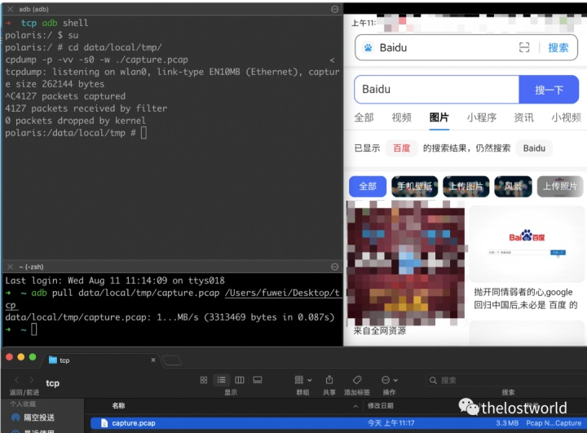Image resolution: width=587 pixels, height=433 pixels.
Task: Click the blue 搜索 link in address bar
Action: 558,47
